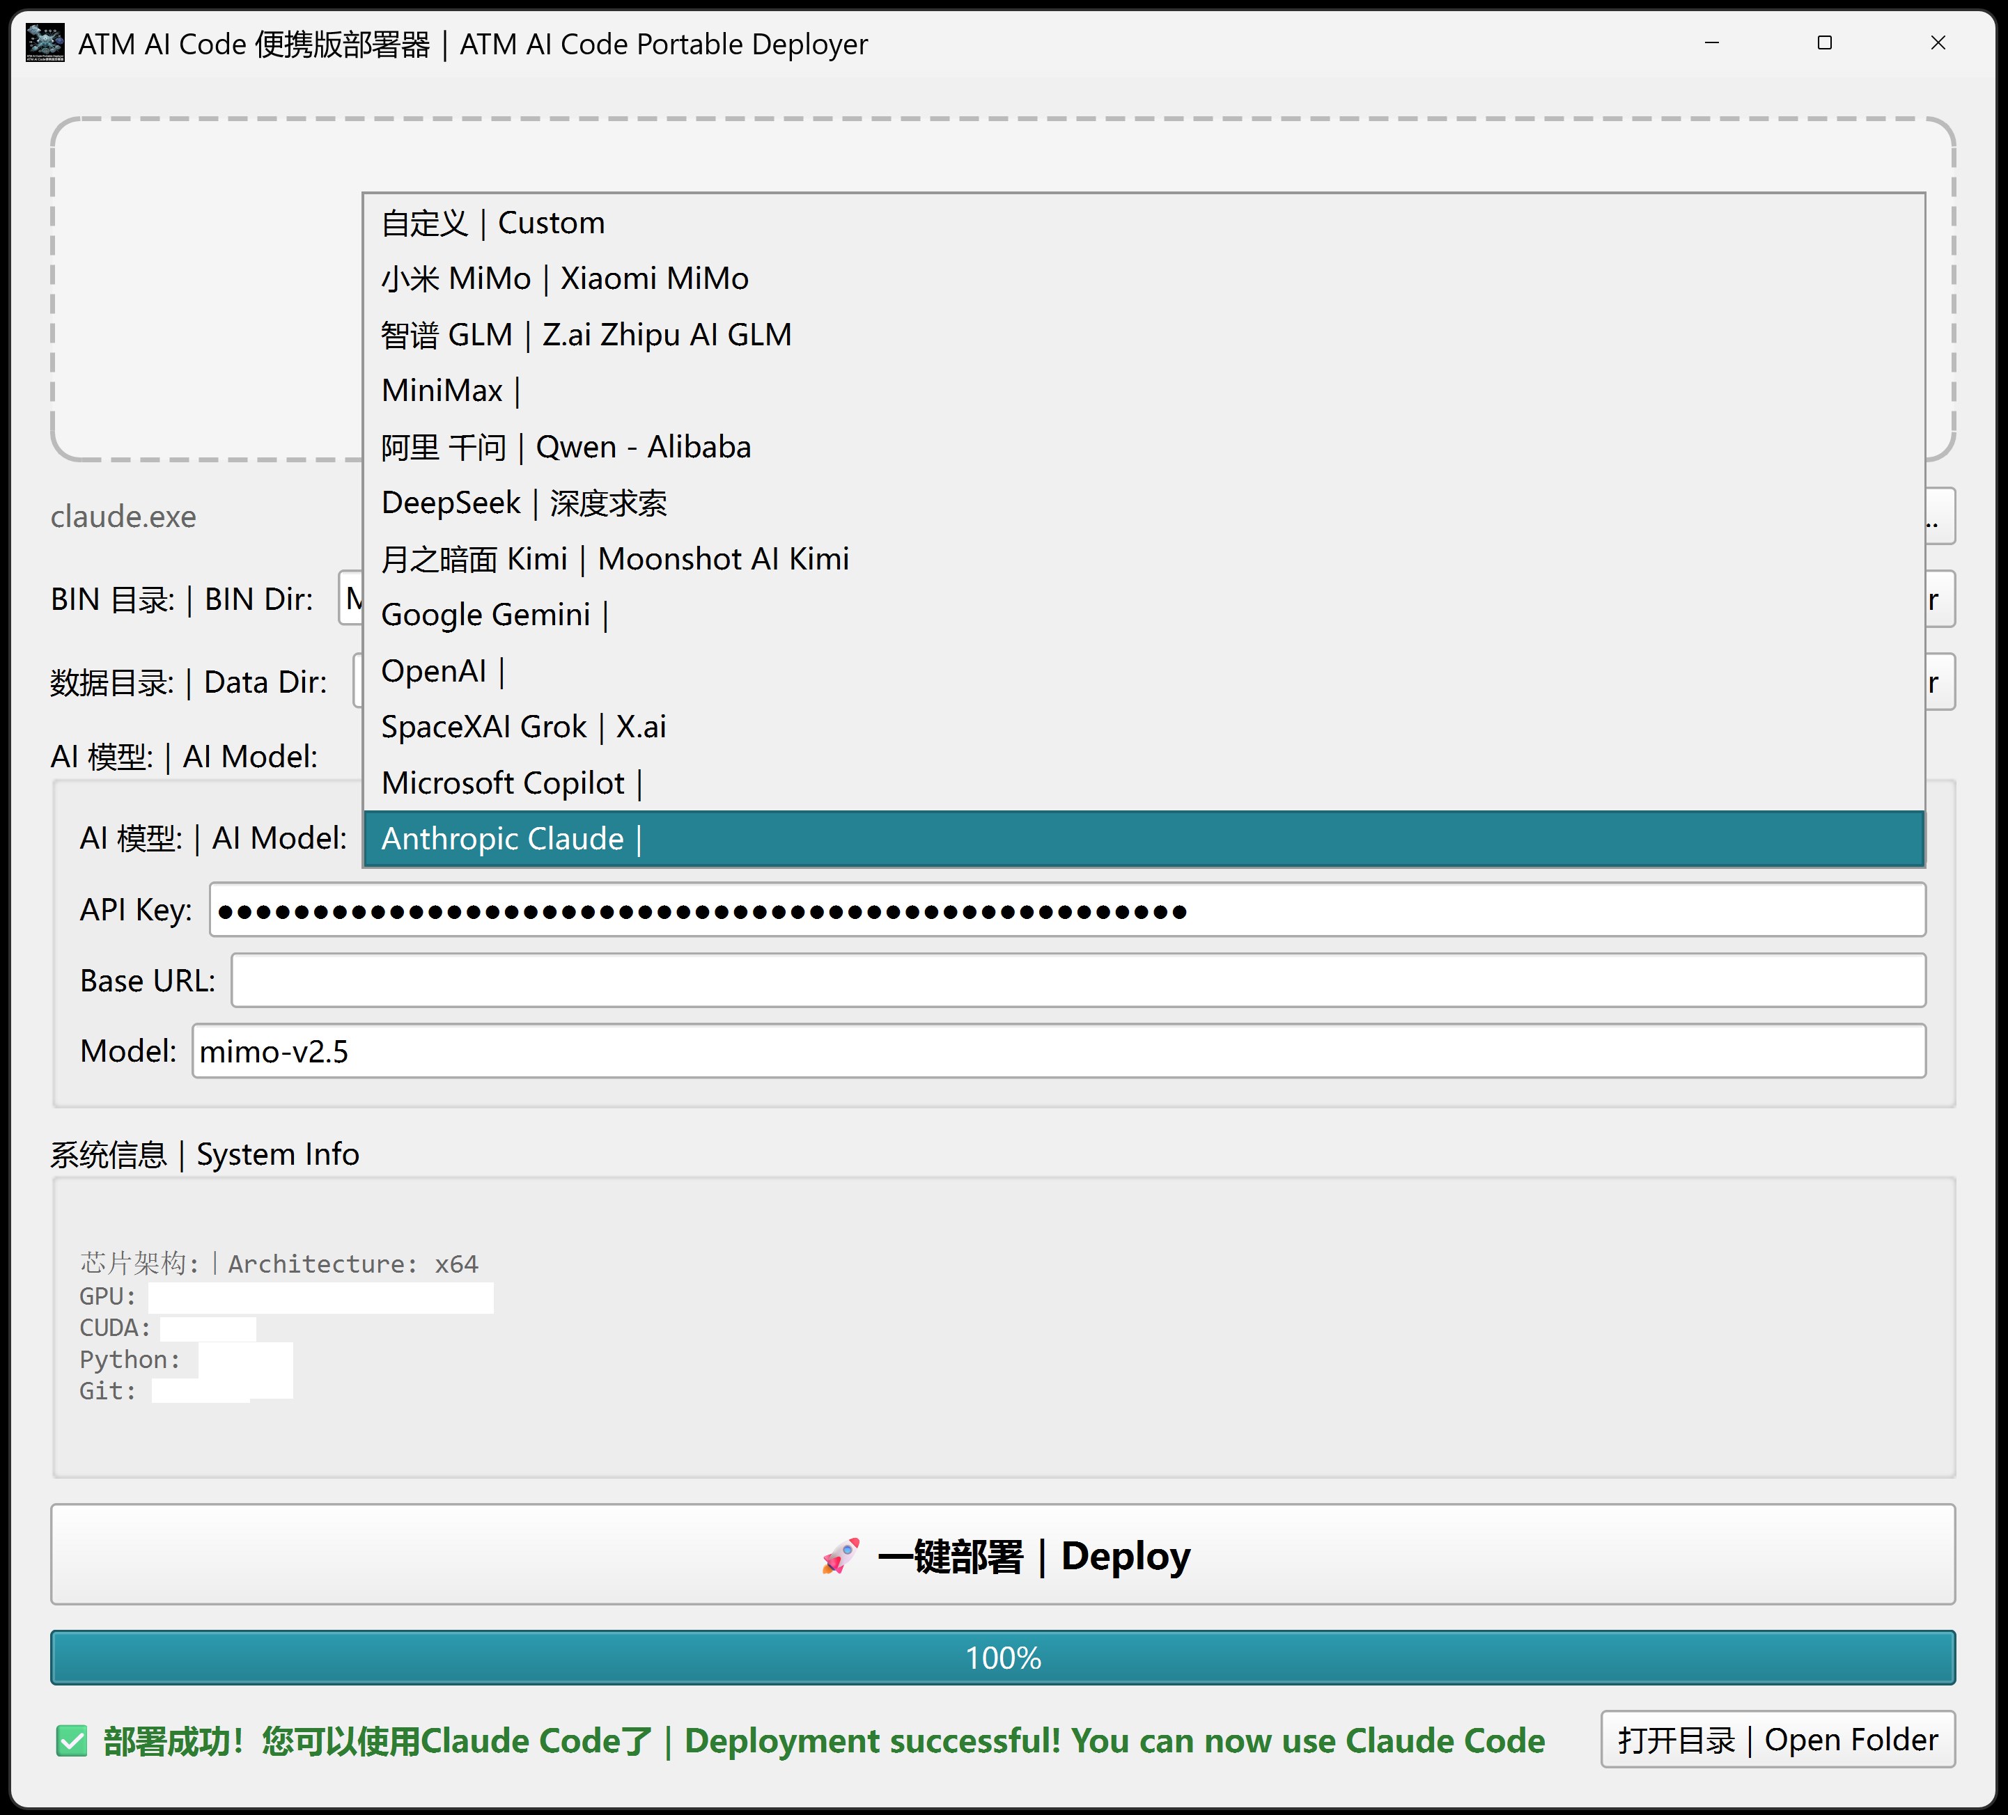Click the 系统信息 | System Info heading
Screen dimensions: 2008x1815
(205, 1154)
